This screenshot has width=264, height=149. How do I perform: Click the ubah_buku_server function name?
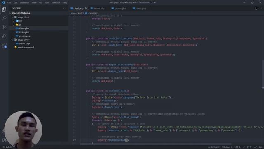(x=120, y=38)
